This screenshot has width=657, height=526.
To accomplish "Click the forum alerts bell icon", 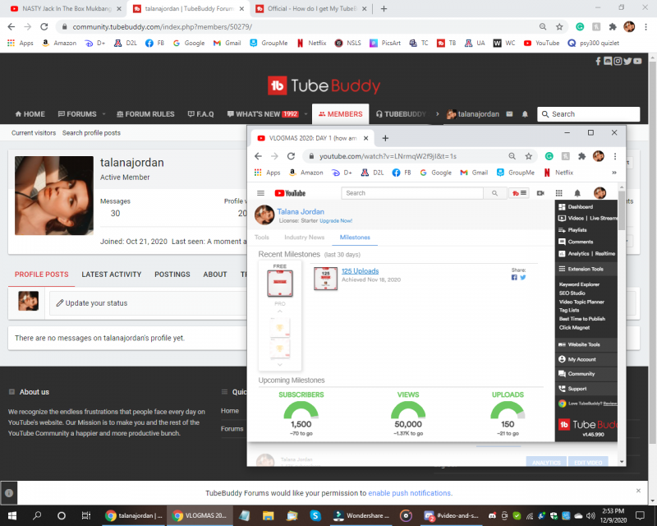I will click(x=525, y=114).
